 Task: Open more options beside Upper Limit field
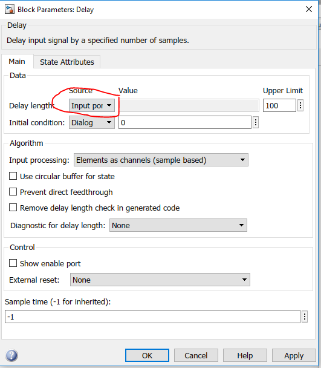click(300, 105)
